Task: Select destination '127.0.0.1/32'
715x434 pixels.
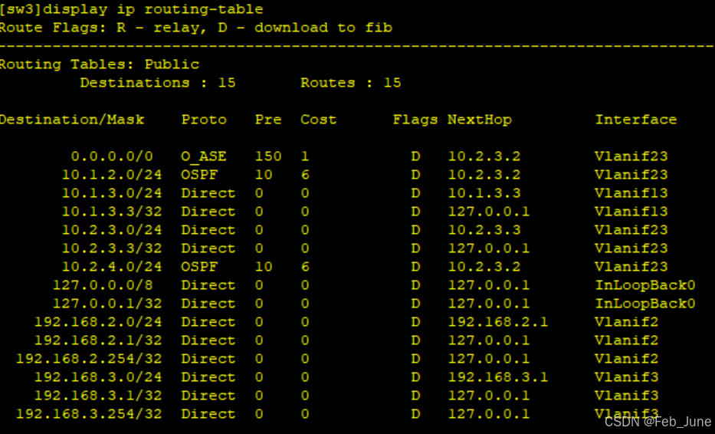Action: point(107,304)
